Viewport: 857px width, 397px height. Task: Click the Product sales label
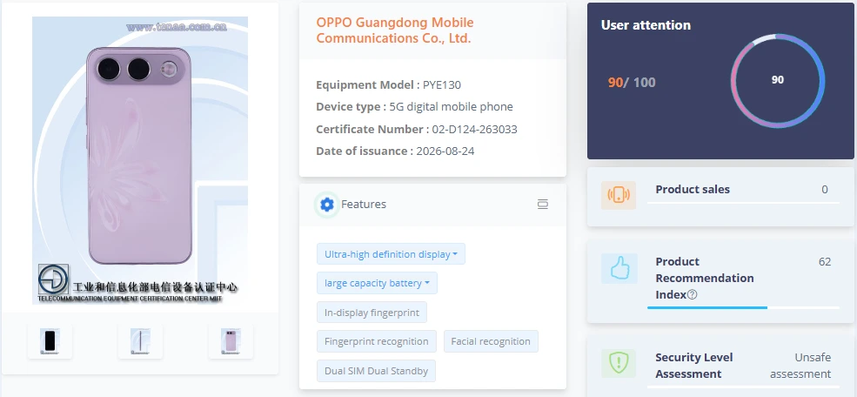(693, 189)
